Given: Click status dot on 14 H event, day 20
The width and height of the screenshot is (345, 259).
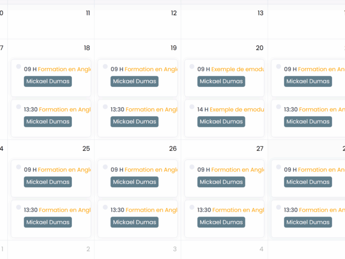Looking at the screenshot, I should click(192, 107).
